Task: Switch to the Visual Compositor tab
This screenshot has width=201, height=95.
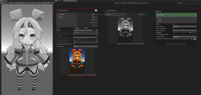Action: click(70, 1)
